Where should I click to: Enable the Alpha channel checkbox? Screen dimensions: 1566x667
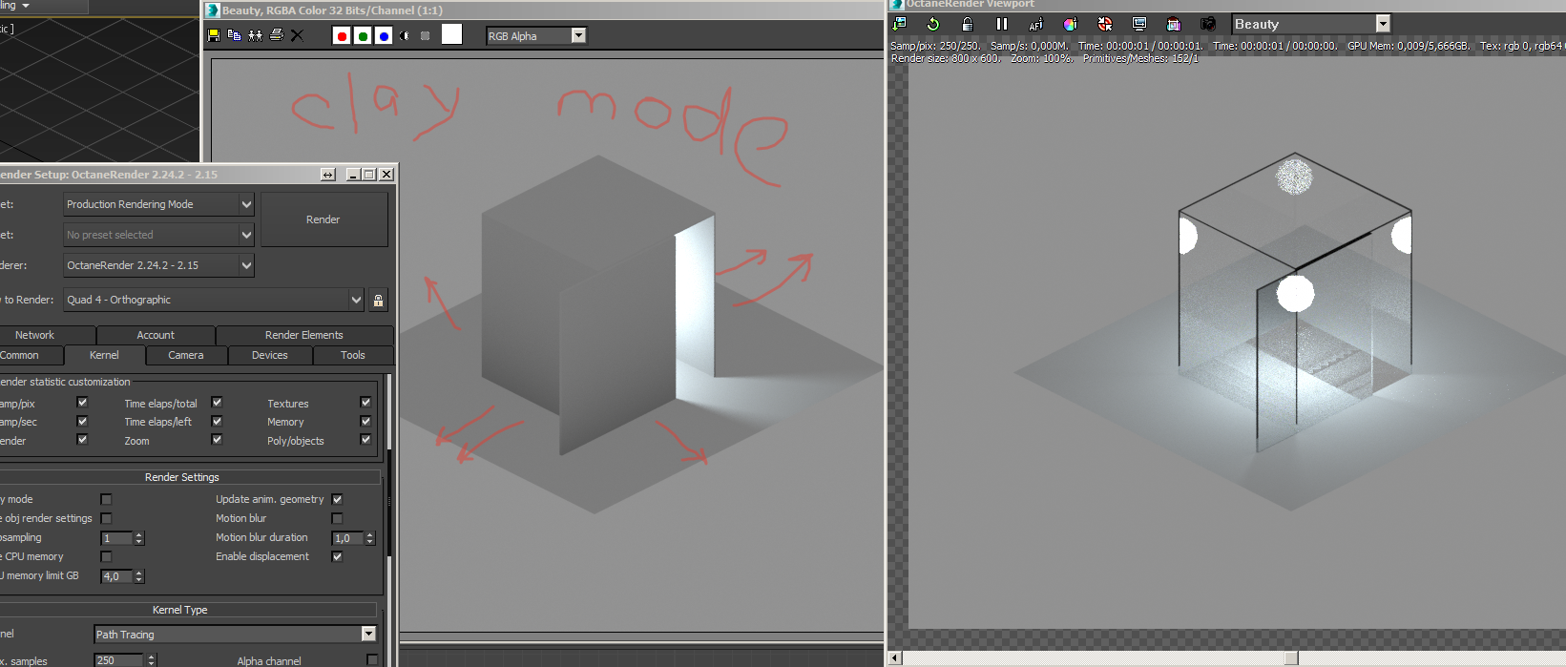pyautogui.click(x=372, y=660)
